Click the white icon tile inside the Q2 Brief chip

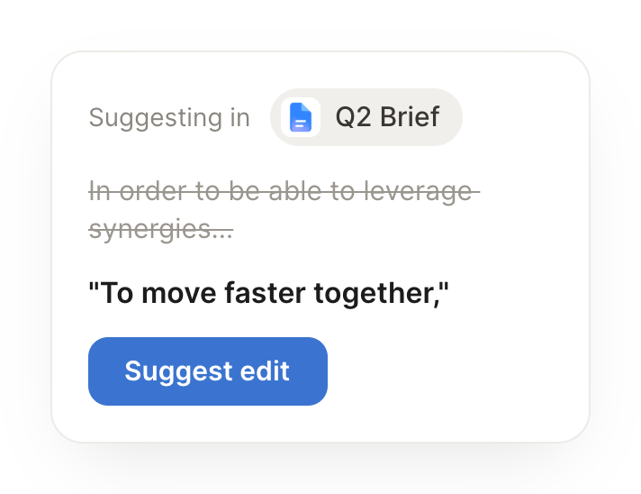301,117
